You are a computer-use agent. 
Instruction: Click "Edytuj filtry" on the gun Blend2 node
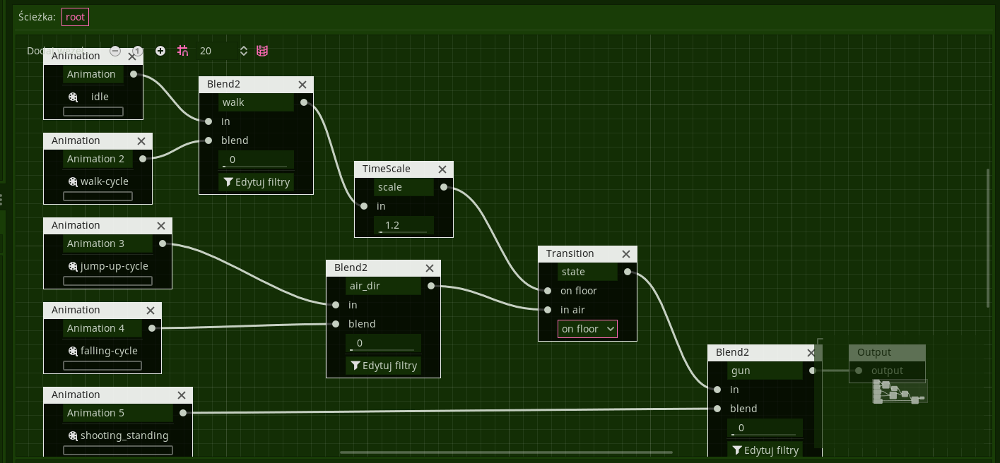765,450
